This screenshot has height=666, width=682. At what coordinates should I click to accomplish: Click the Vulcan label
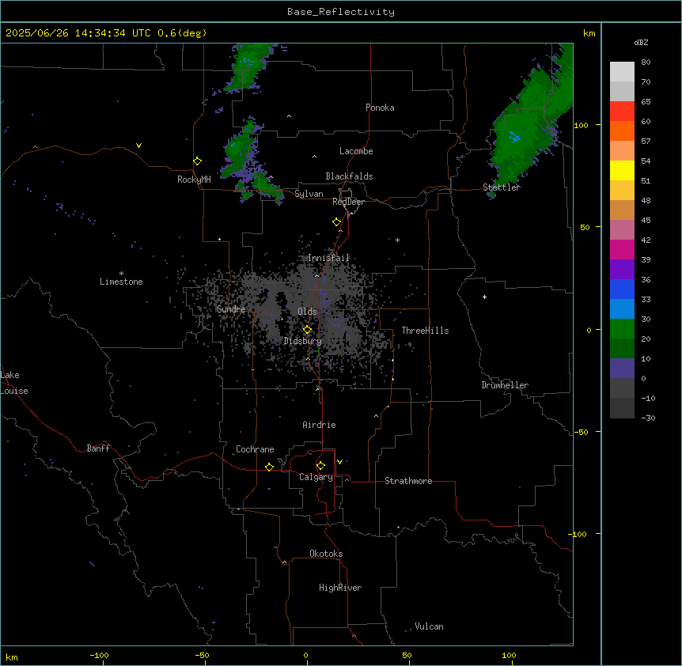[429, 626]
